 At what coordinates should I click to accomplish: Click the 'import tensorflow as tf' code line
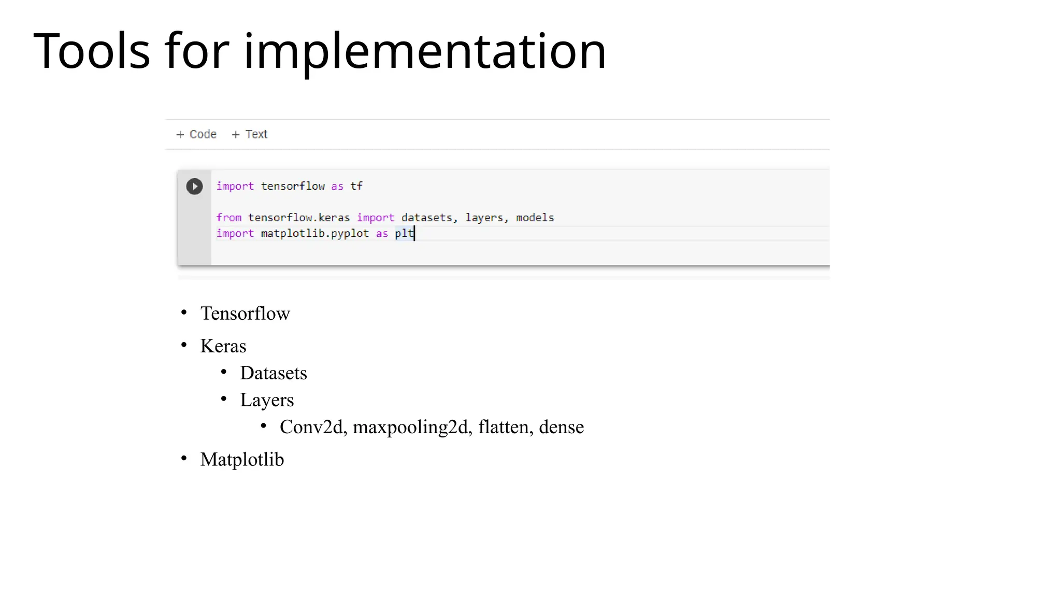click(x=289, y=186)
